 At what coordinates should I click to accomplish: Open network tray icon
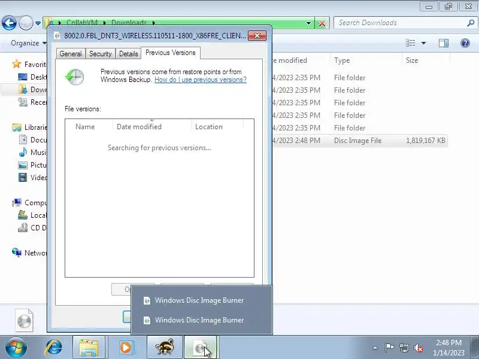point(404,348)
